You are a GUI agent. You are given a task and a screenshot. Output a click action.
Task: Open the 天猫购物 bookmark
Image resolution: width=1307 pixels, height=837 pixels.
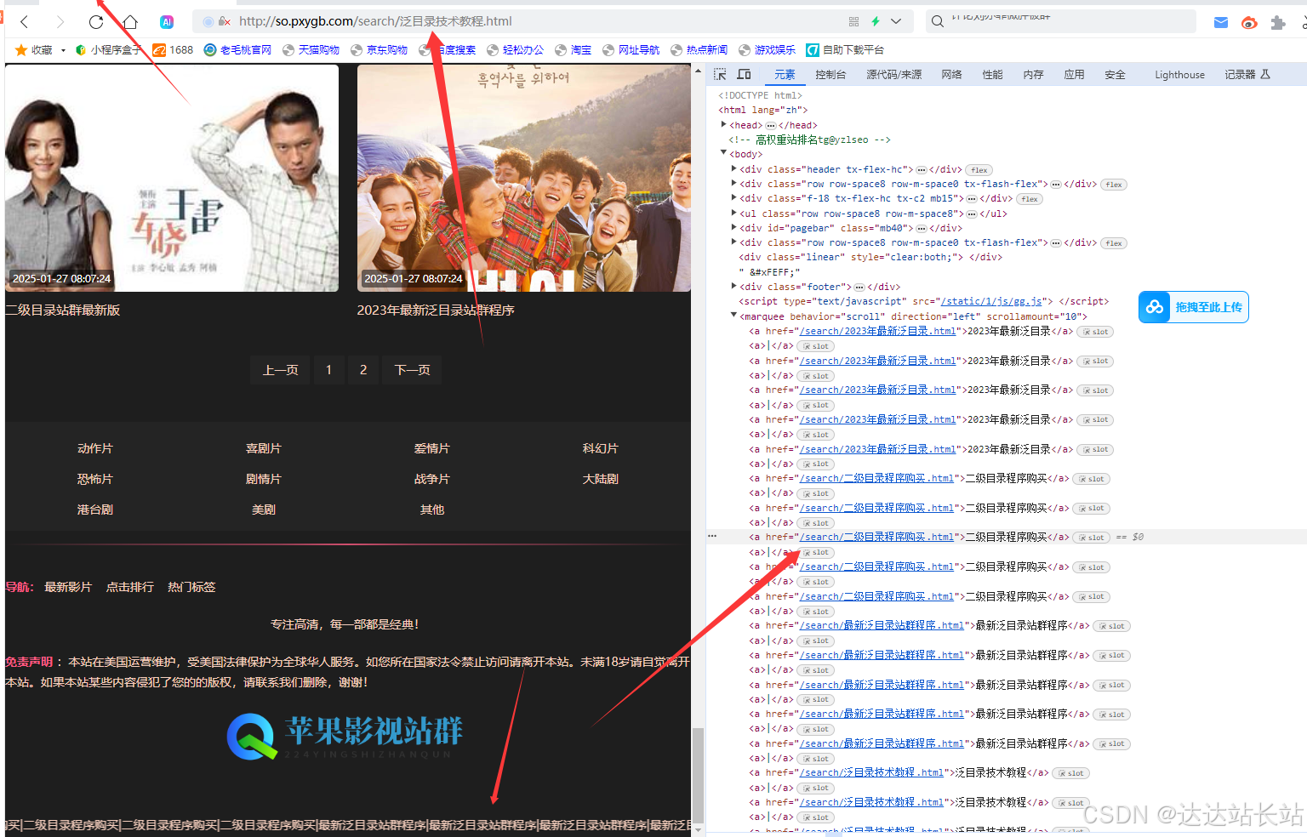(x=311, y=50)
